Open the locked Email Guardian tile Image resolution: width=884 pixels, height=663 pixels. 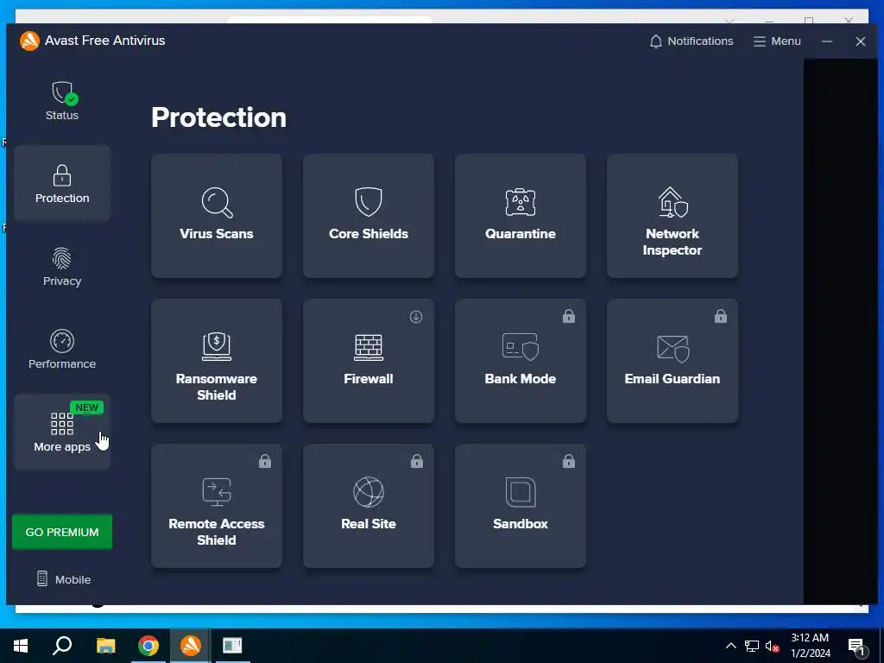(x=672, y=361)
